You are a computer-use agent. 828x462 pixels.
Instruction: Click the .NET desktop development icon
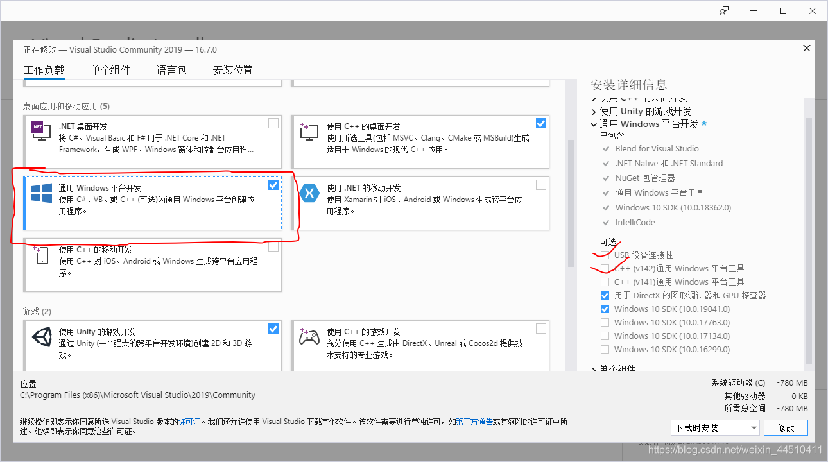click(x=41, y=132)
